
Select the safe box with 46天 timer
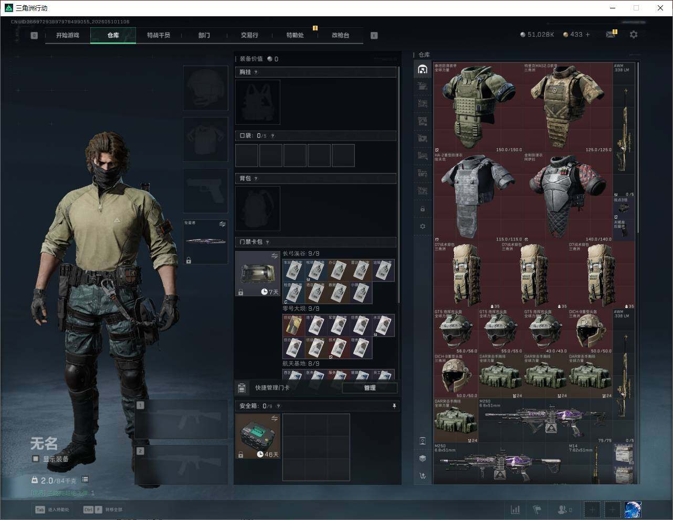pos(258,436)
